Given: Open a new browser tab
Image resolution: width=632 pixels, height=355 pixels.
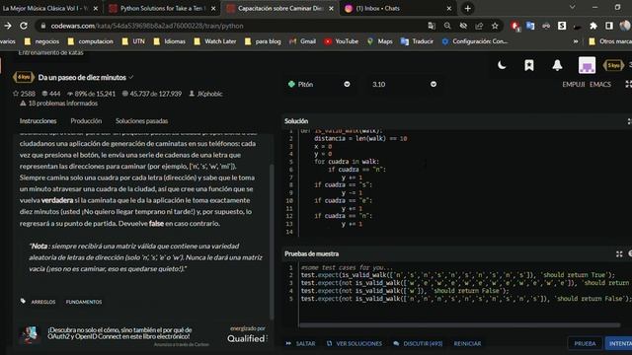Looking at the screenshot, I should [467, 8].
